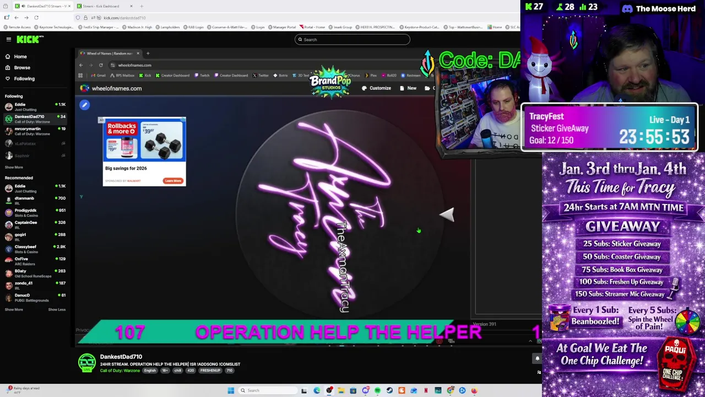Open the Kick sidebar hamburger menu
The height and width of the screenshot is (397, 705).
(x=9, y=39)
